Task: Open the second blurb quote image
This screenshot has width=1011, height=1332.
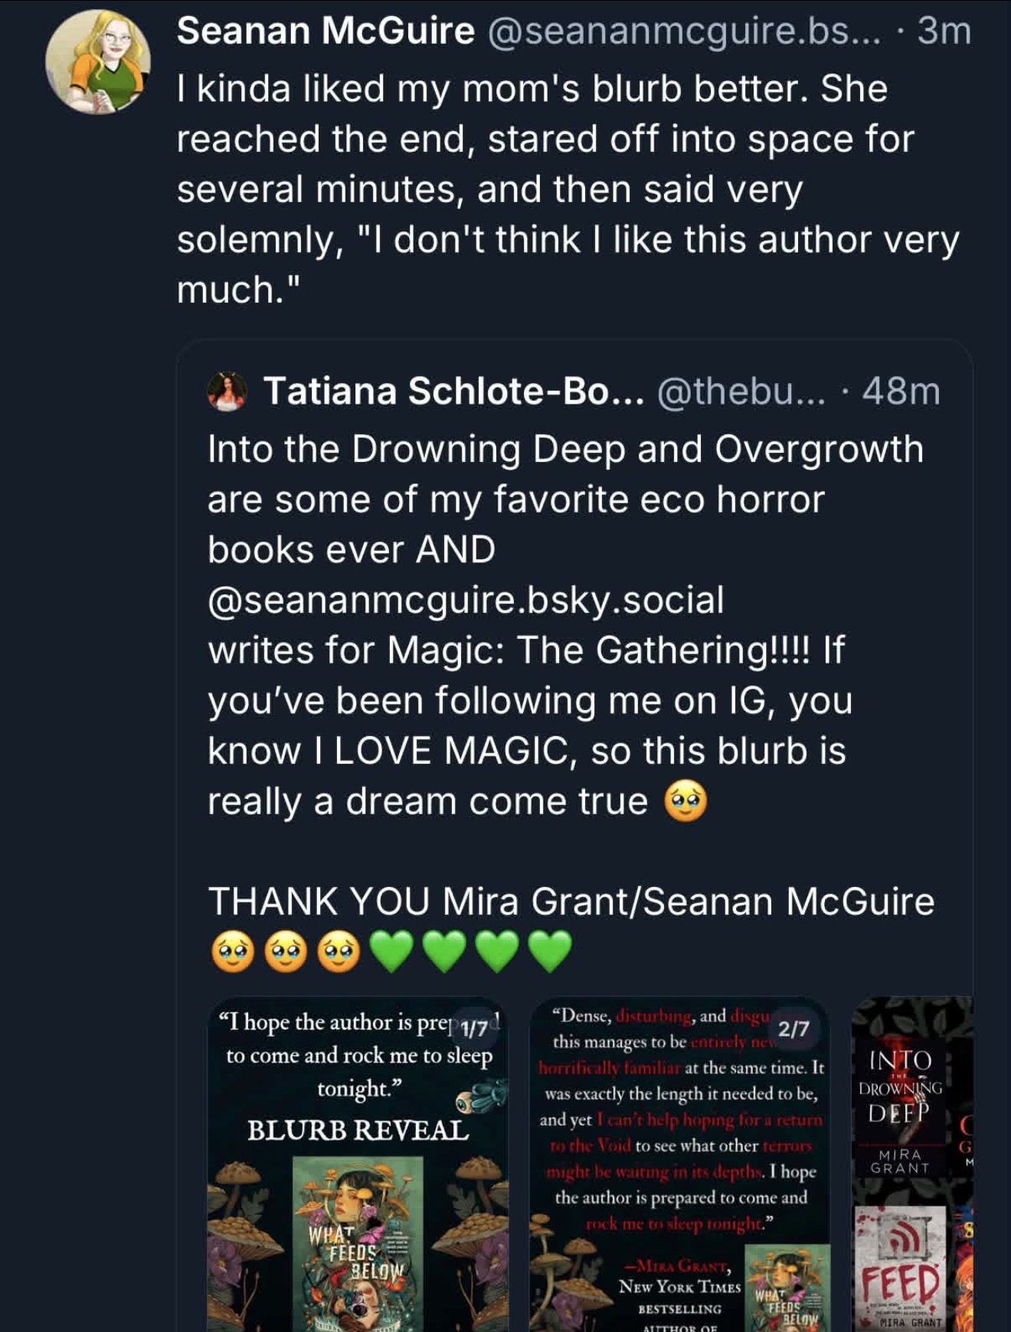Action: [x=679, y=1163]
